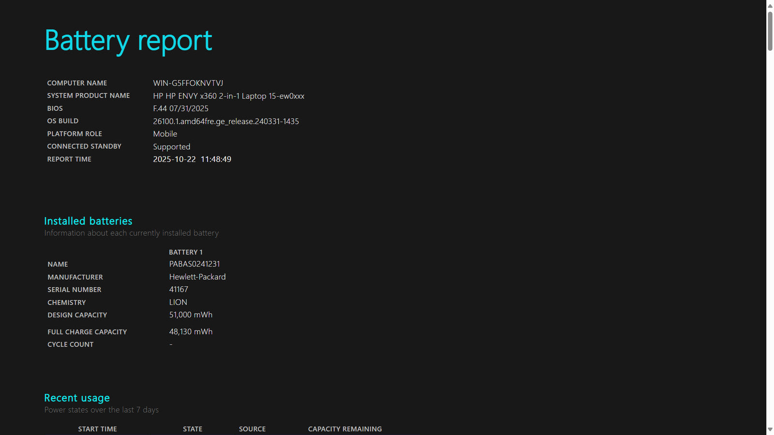Image resolution: width=774 pixels, height=435 pixels.
Task: Click the BATTERY 1 column header
Action: click(186, 252)
